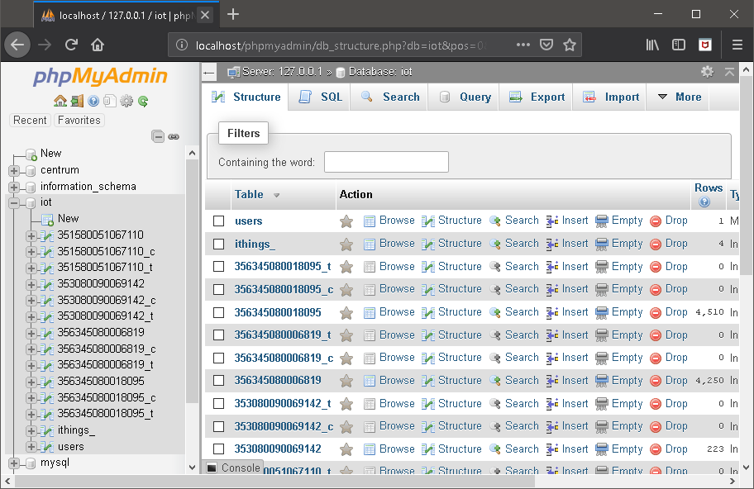Click Empty for table 356345080018095
Viewport: 754px width, 489px height.
(619, 312)
